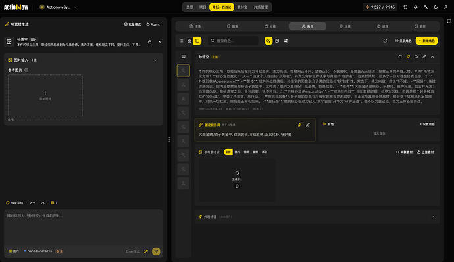Viewport: 454px width, 262px height.
Task: Change the 2K resolution setting
Action: pos(43,203)
